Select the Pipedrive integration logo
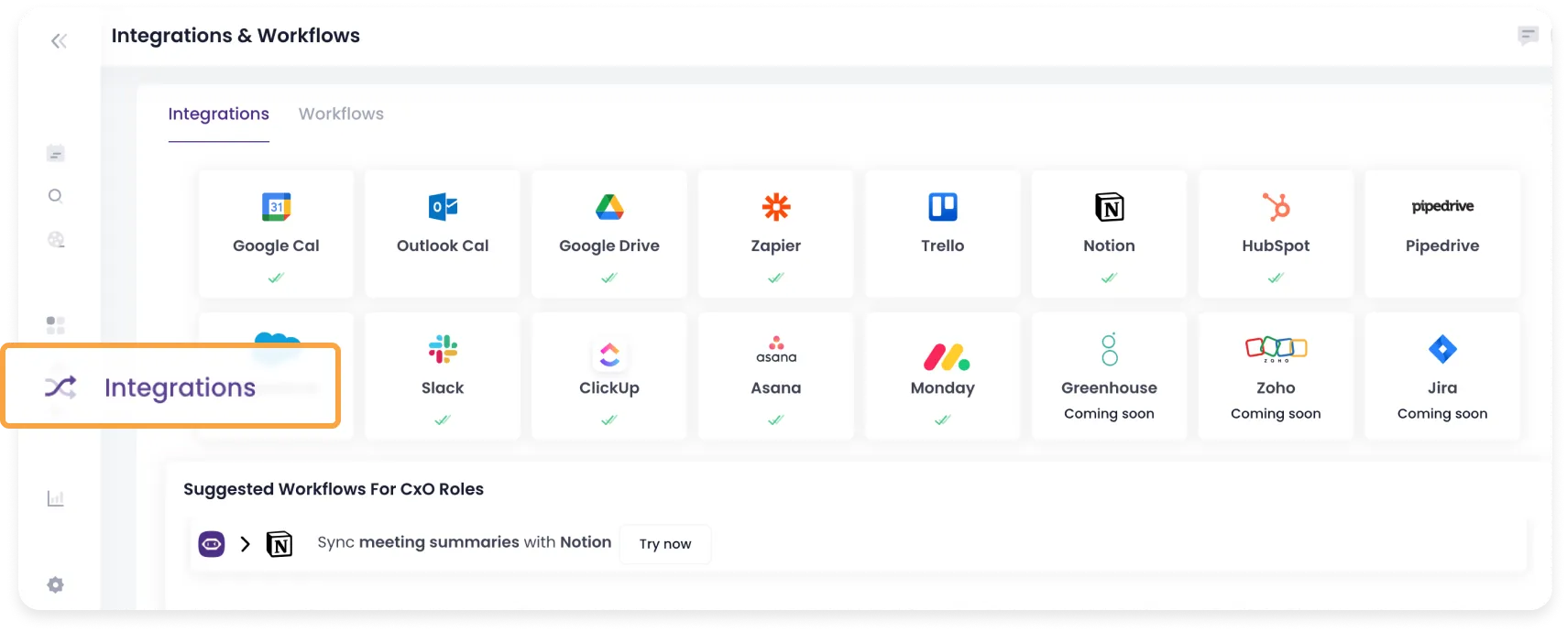1567x632 pixels. (x=1442, y=206)
